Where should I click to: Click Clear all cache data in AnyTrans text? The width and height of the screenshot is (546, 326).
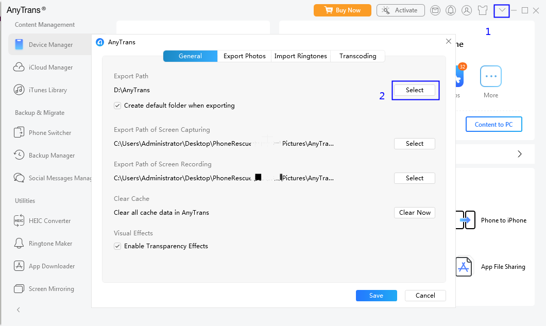tap(161, 213)
